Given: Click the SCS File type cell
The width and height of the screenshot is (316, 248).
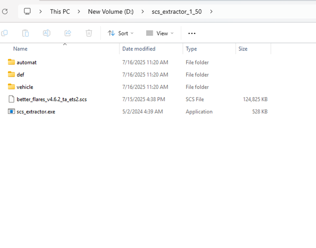Looking at the screenshot, I should point(195,99).
